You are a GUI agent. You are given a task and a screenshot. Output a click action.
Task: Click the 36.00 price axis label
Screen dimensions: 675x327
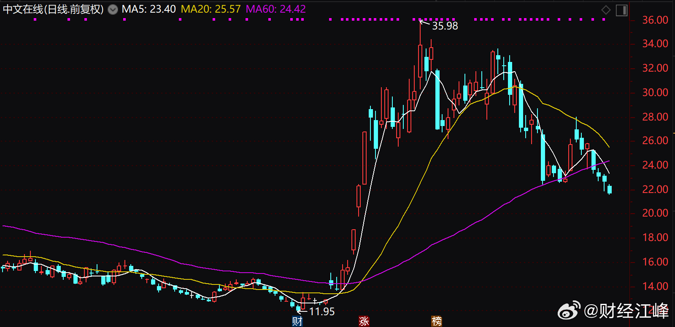point(655,20)
